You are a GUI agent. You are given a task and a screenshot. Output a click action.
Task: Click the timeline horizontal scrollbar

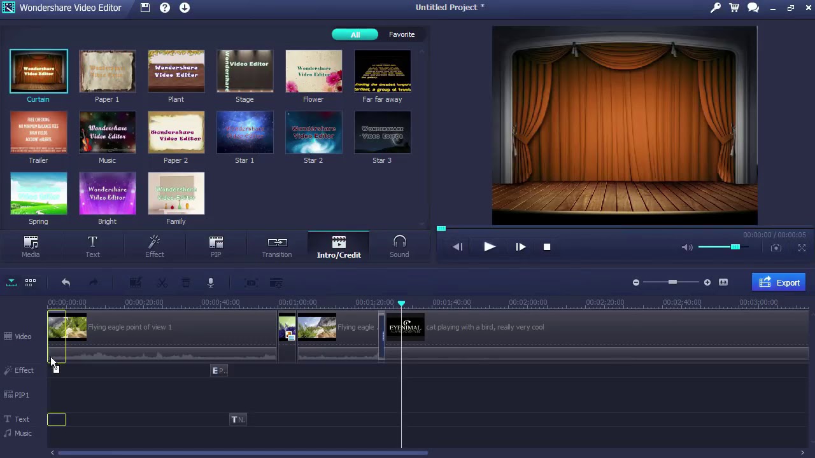pos(243,453)
